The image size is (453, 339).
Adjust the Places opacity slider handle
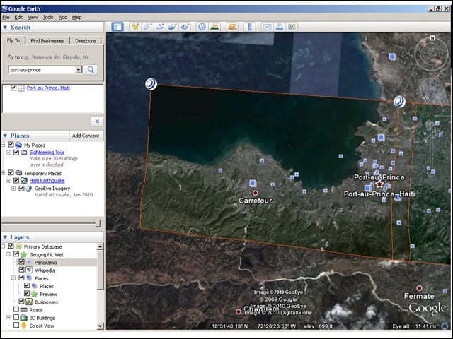pyautogui.click(x=98, y=223)
